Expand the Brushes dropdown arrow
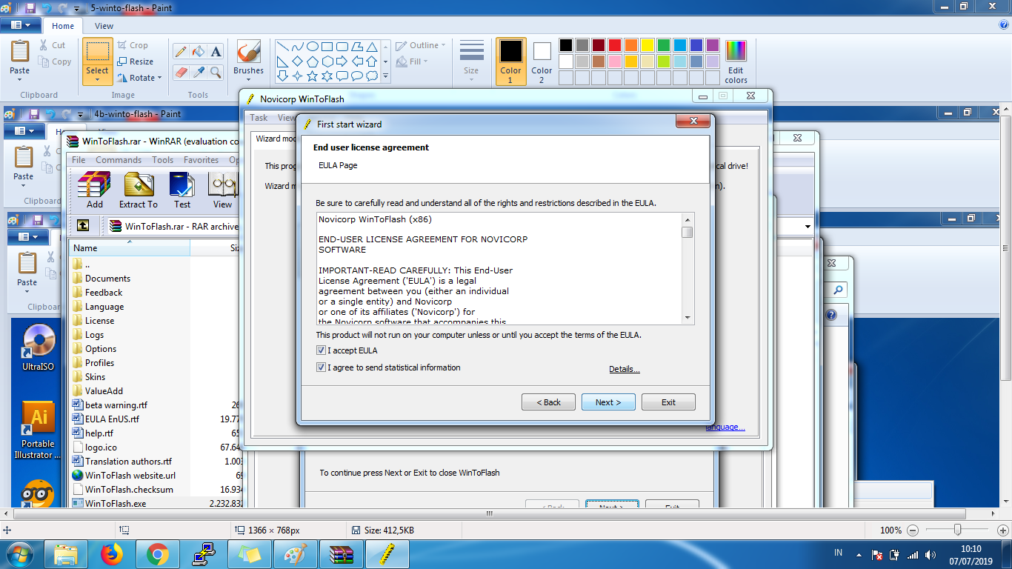Screen dimensions: 1012x569 coord(248,80)
